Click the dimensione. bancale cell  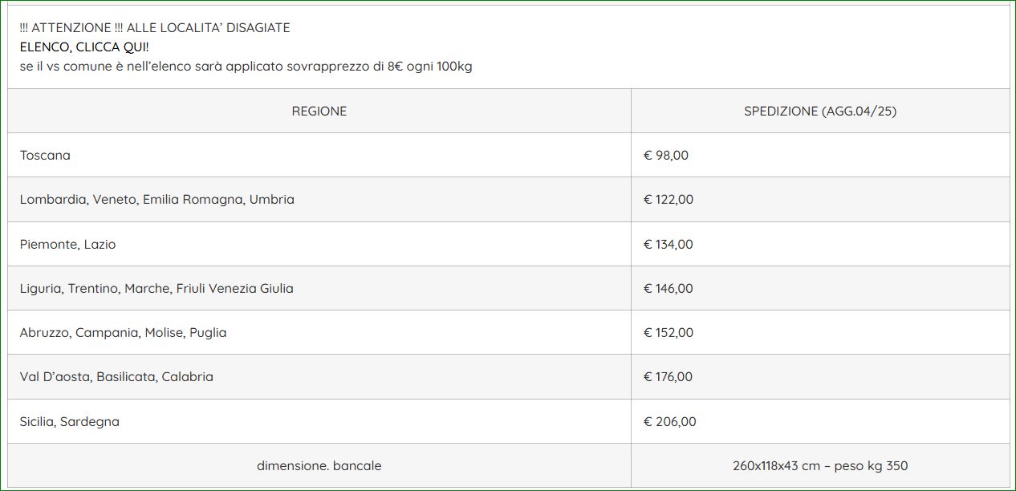tap(319, 465)
